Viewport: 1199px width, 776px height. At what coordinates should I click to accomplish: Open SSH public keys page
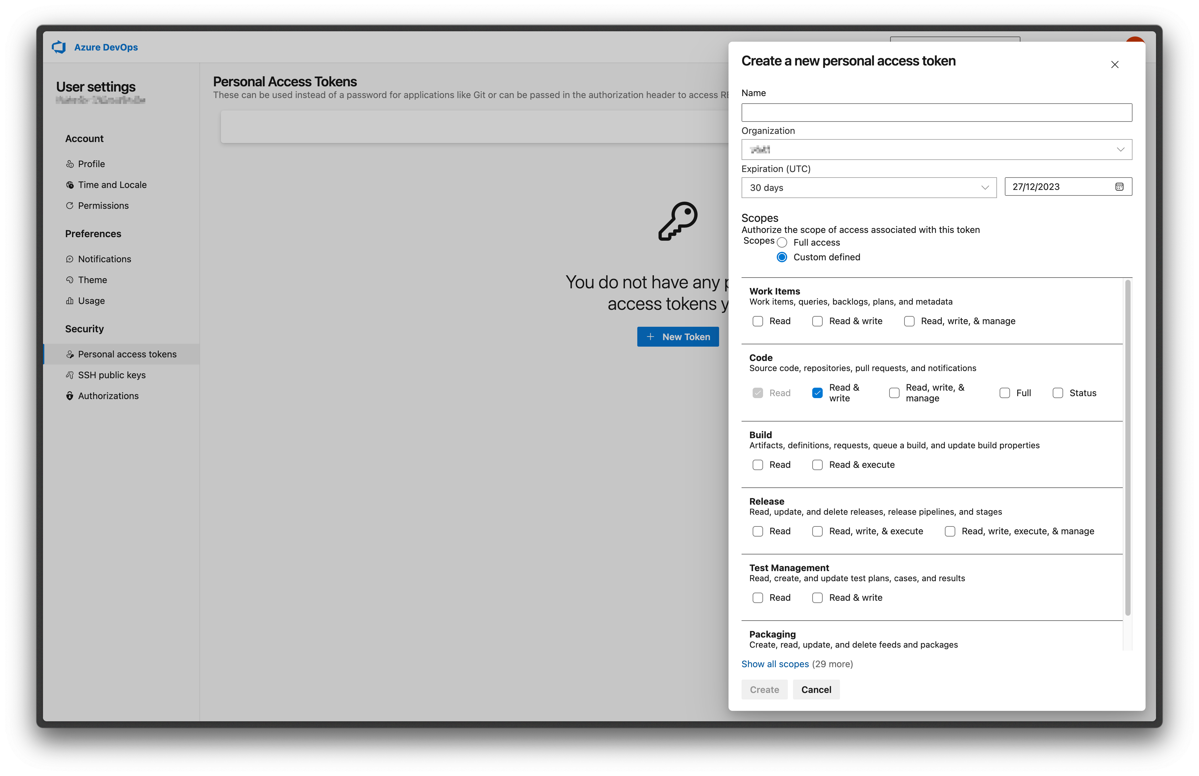(x=122, y=375)
